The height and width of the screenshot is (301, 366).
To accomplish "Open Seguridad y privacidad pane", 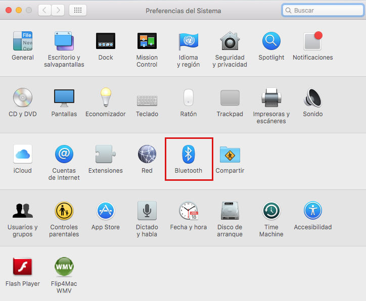I will [x=230, y=41].
